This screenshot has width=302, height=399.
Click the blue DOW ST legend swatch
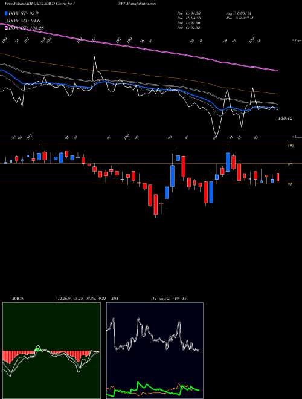pos(7,13)
